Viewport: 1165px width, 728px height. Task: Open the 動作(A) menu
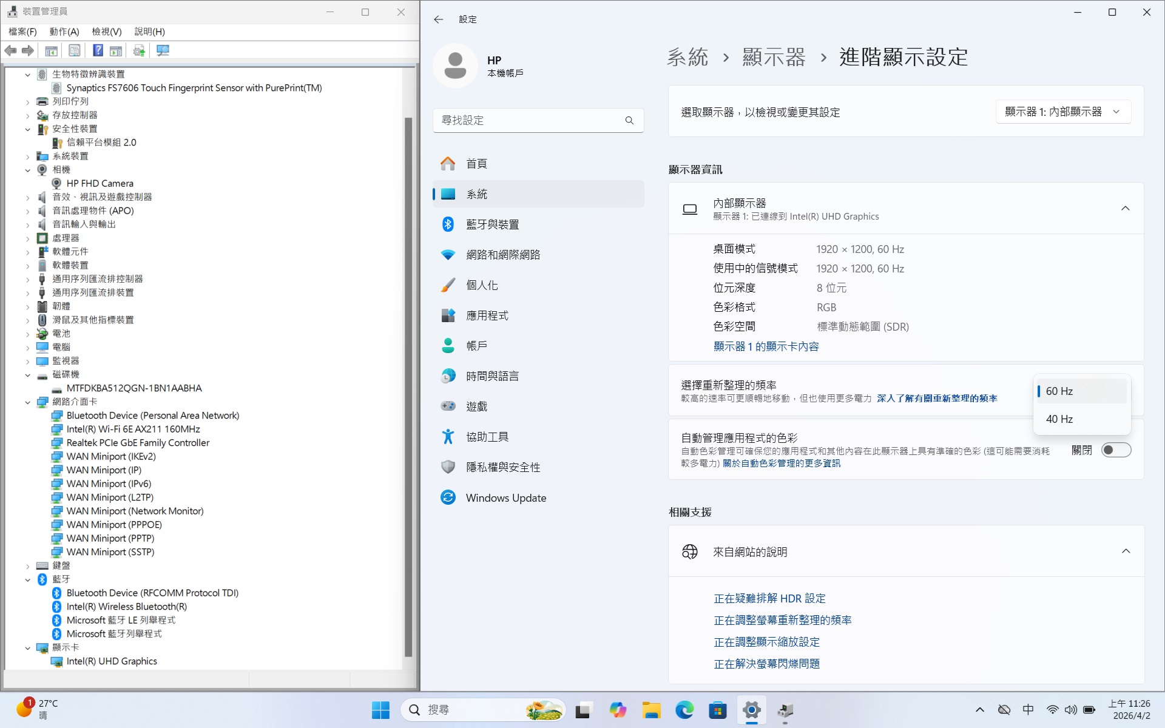point(64,32)
